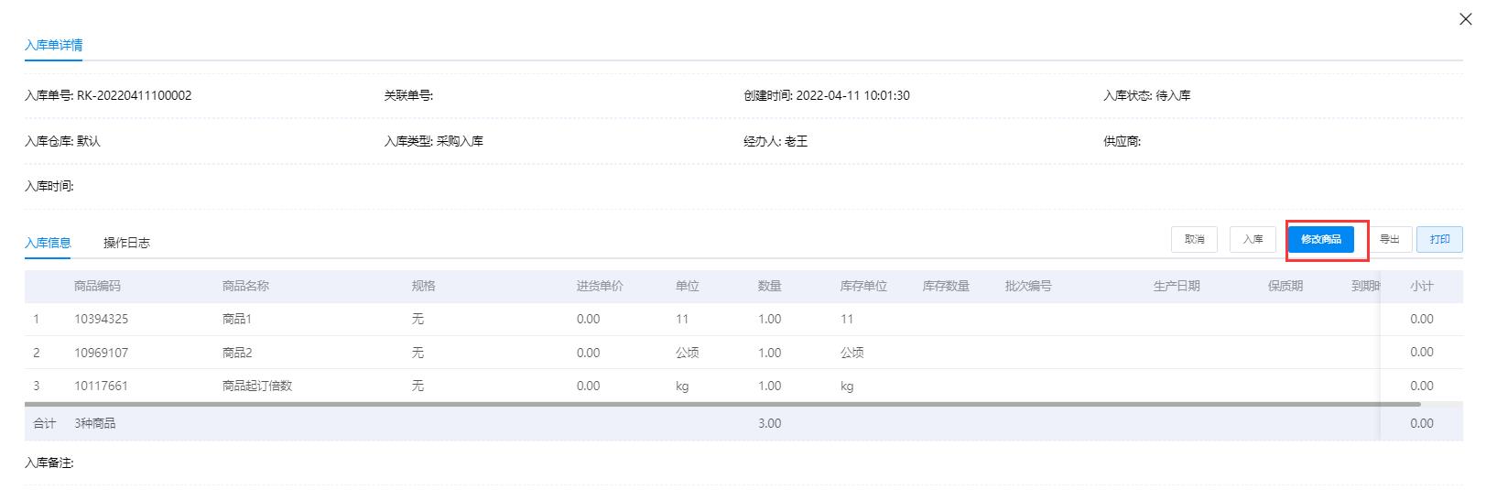Click the 商品2 name cell

tap(237, 353)
